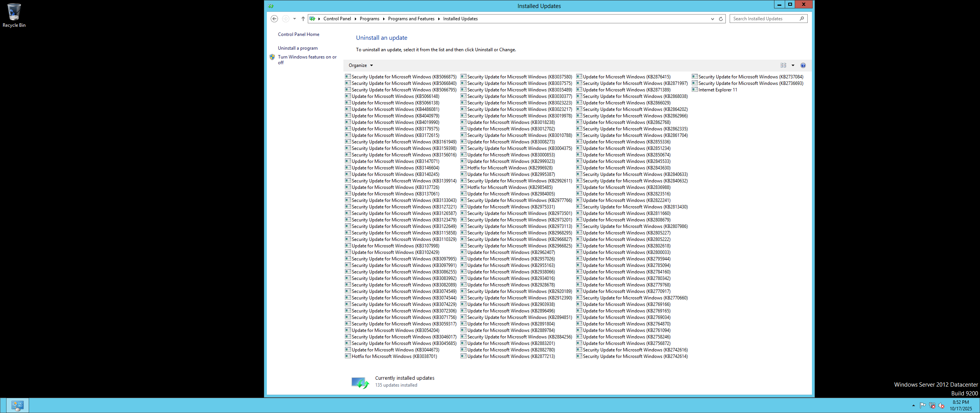Image resolution: width=980 pixels, height=413 pixels.
Task: Click the Change your view icon
Action: pos(783,65)
